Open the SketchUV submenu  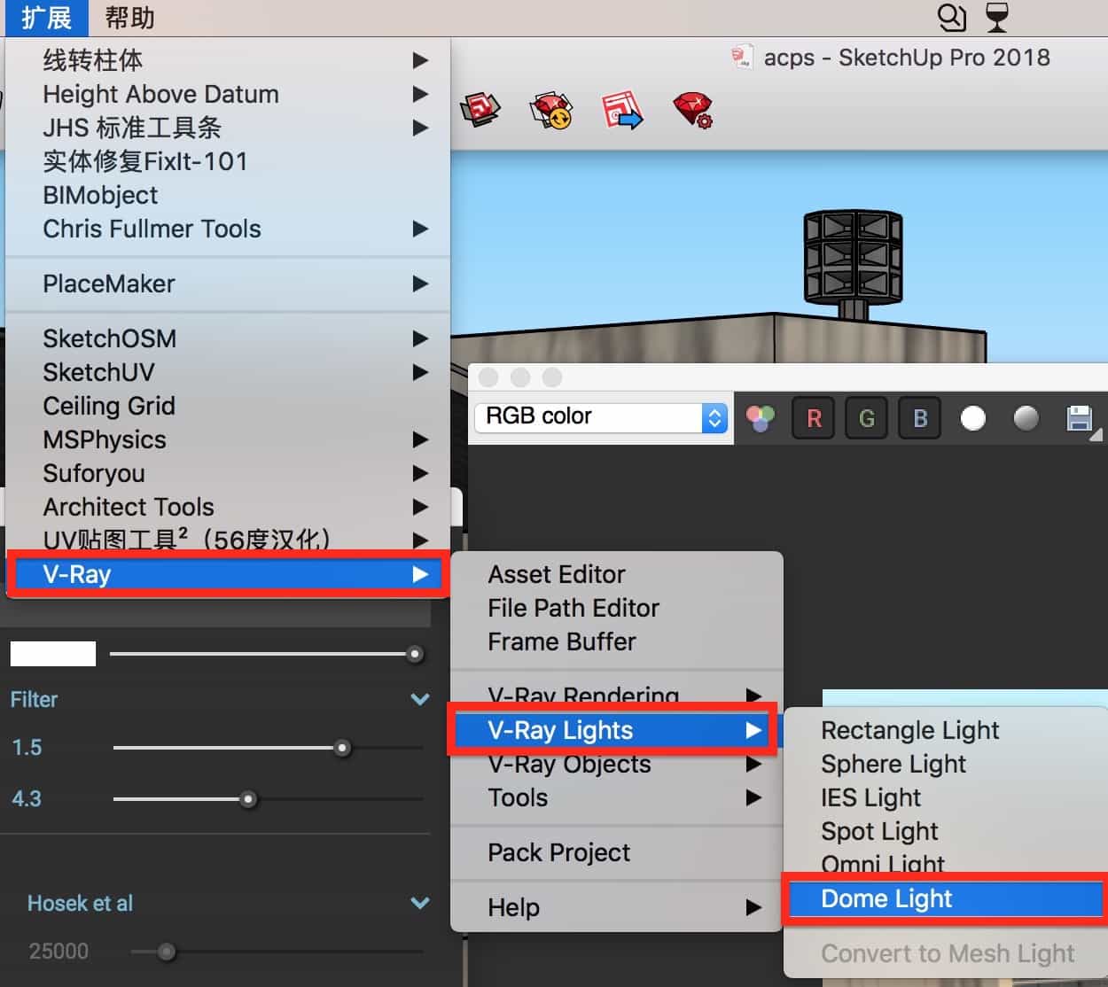(x=228, y=372)
